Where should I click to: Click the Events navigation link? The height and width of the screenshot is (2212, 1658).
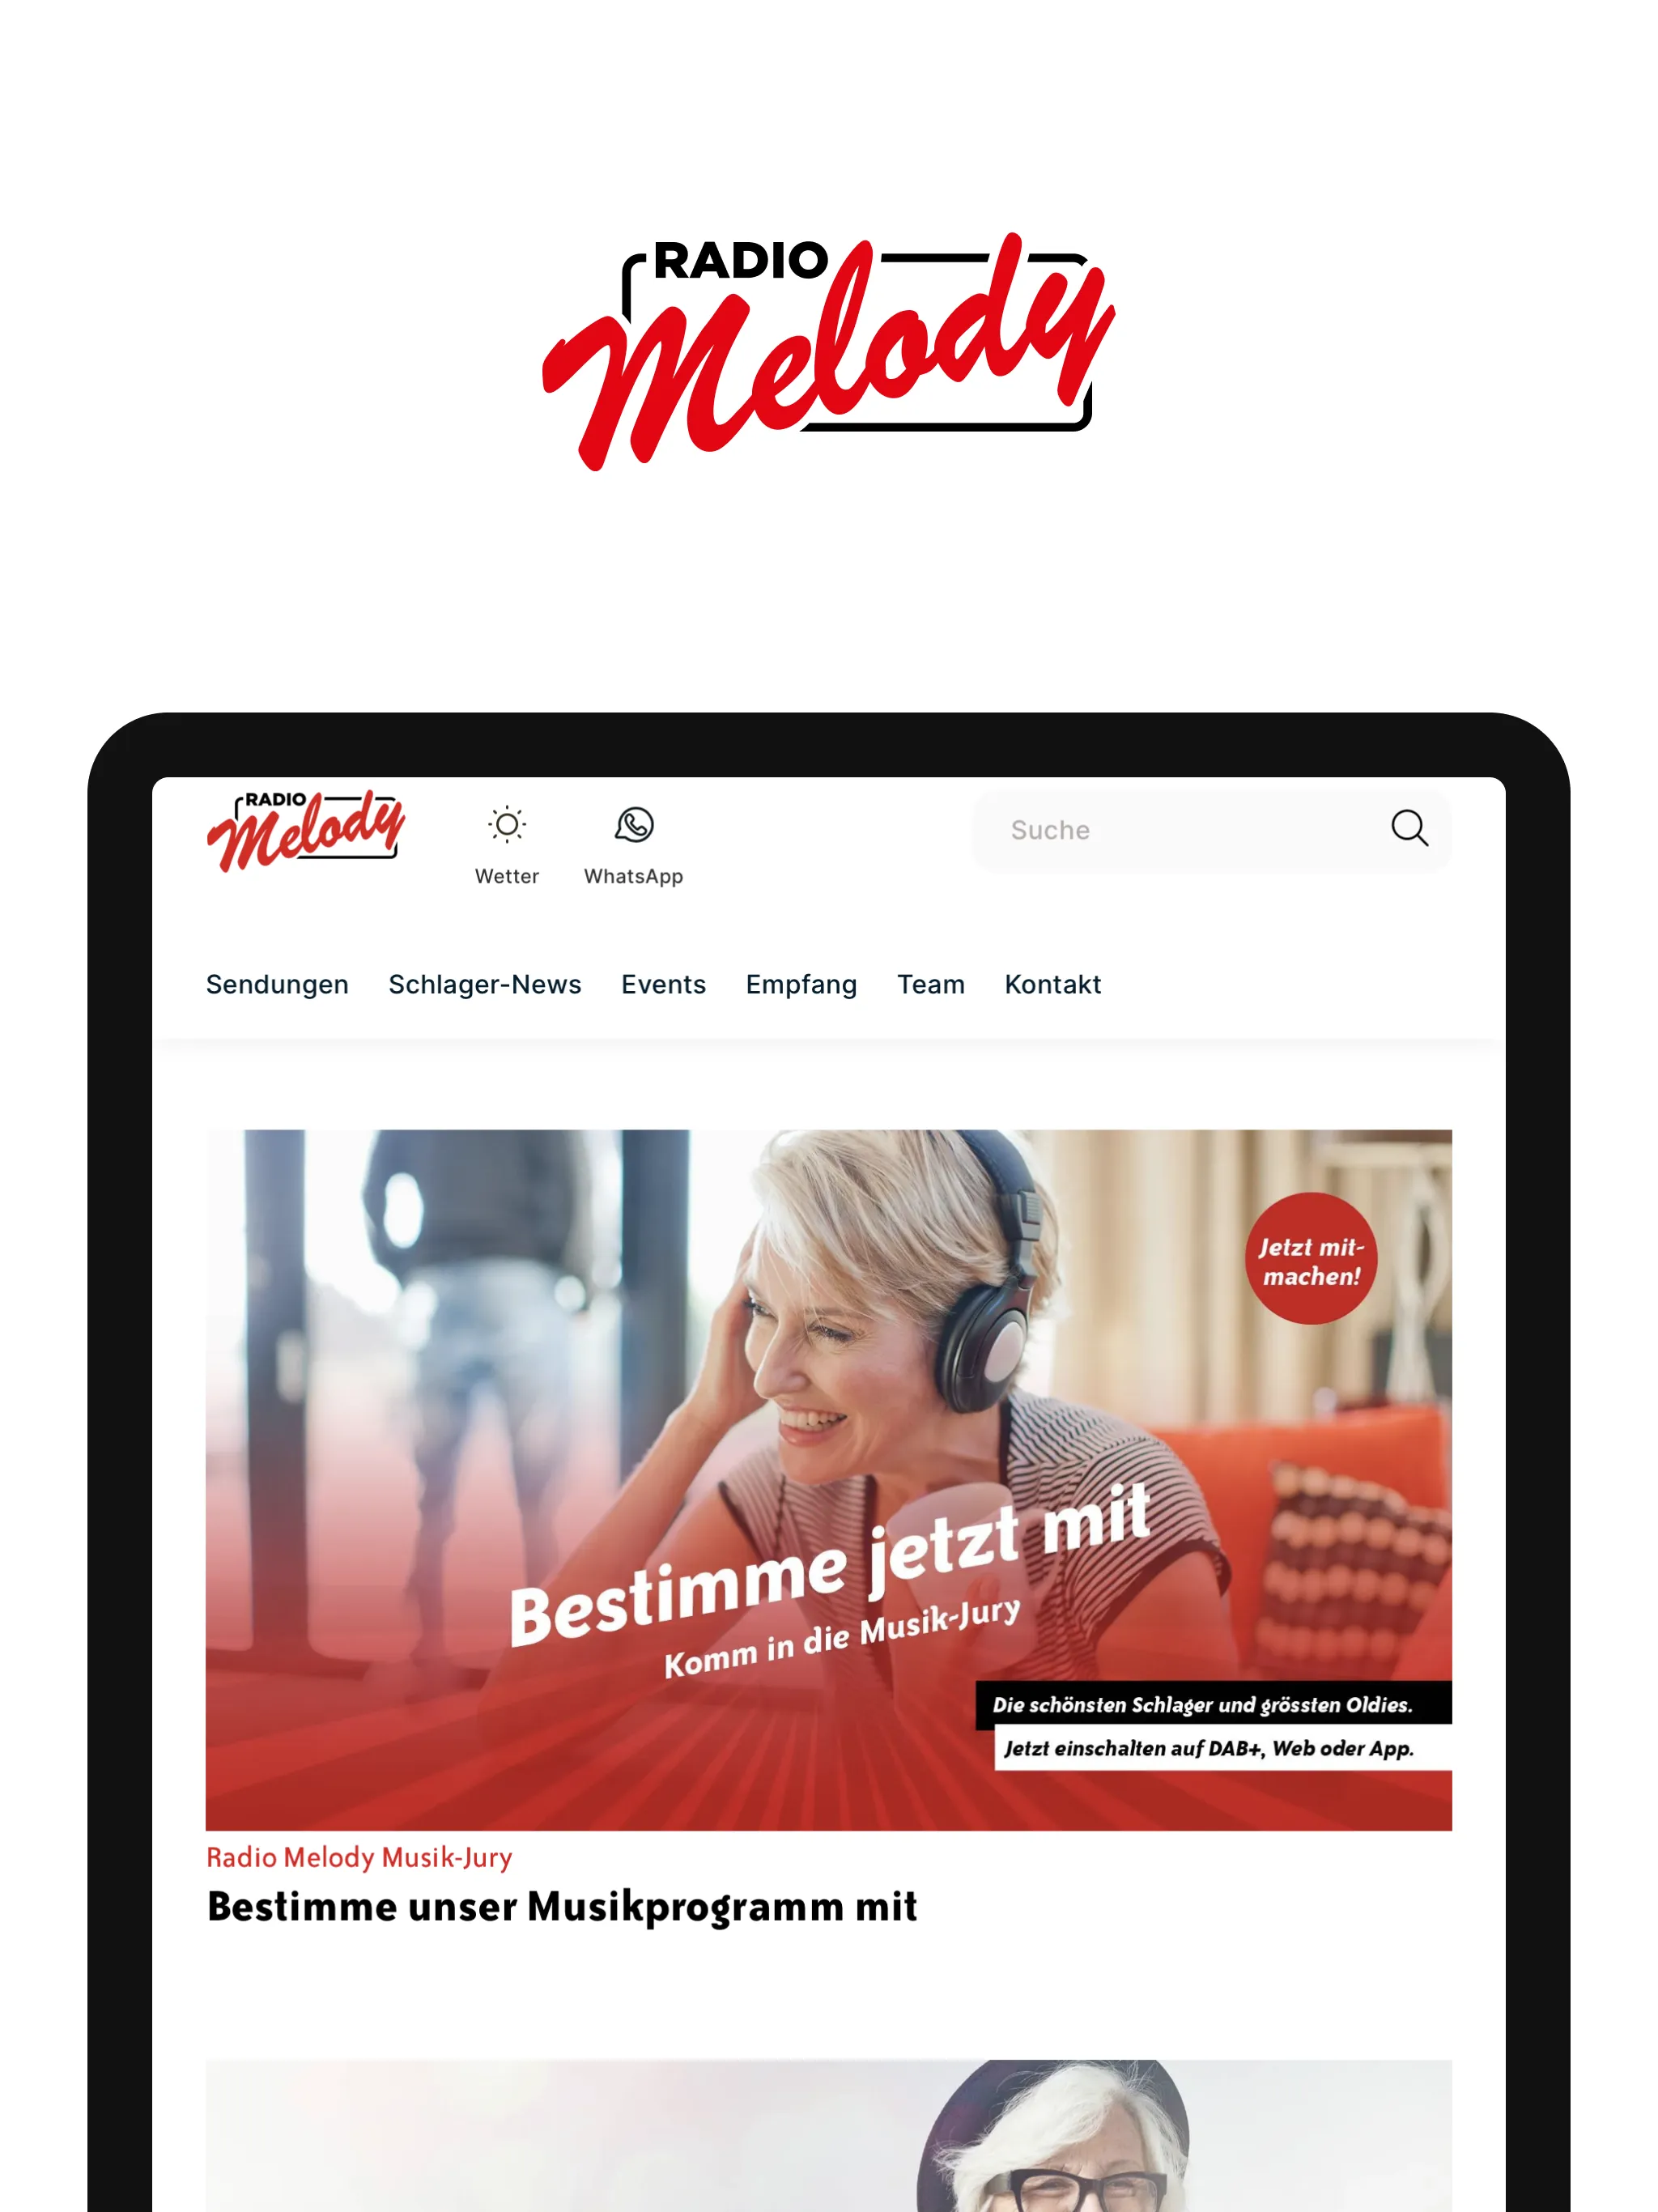[664, 984]
